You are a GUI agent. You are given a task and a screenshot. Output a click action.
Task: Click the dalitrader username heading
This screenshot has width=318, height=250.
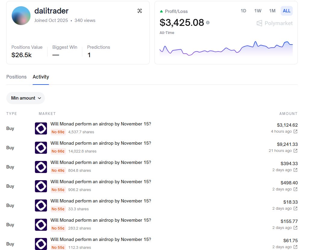tap(51, 11)
